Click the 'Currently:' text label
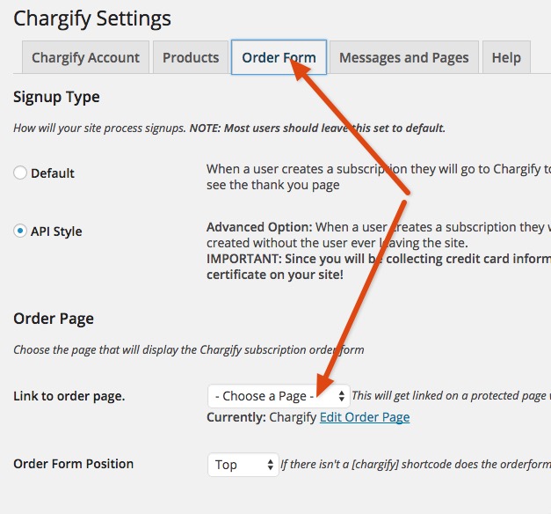 236,417
